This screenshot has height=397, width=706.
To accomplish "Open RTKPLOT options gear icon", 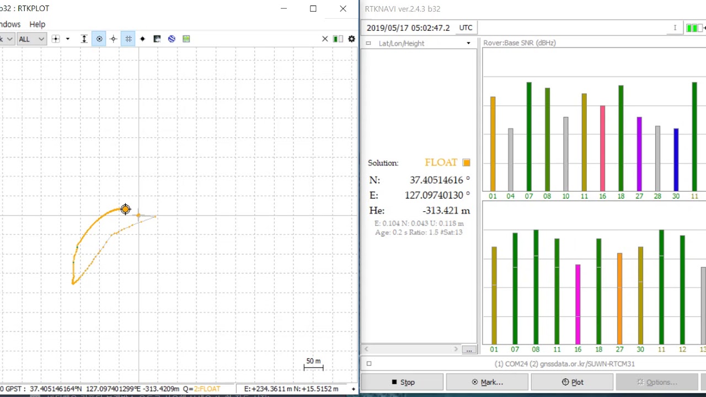I will [x=351, y=39].
